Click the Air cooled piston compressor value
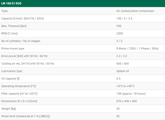The width and height of the screenshot is (165, 120). [135, 11]
